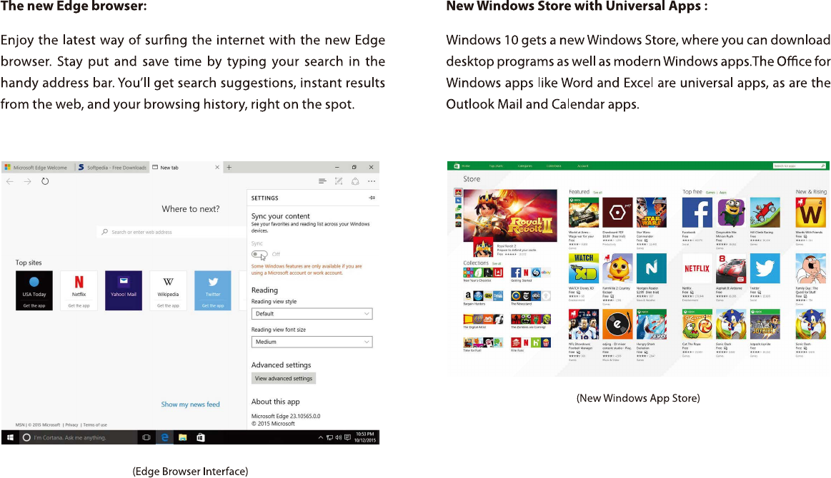Open the Hungry Shark Evolution app icon
The width and height of the screenshot is (831, 478).
(x=652, y=325)
